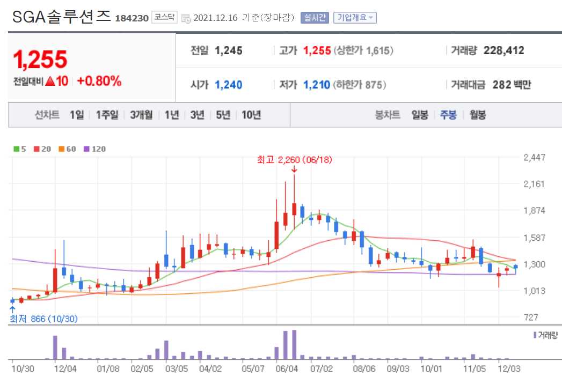The height and width of the screenshot is (377, 562).
Task: Click the purple 거래량 legend icon above the volume bars
Action: pos(535,335)
